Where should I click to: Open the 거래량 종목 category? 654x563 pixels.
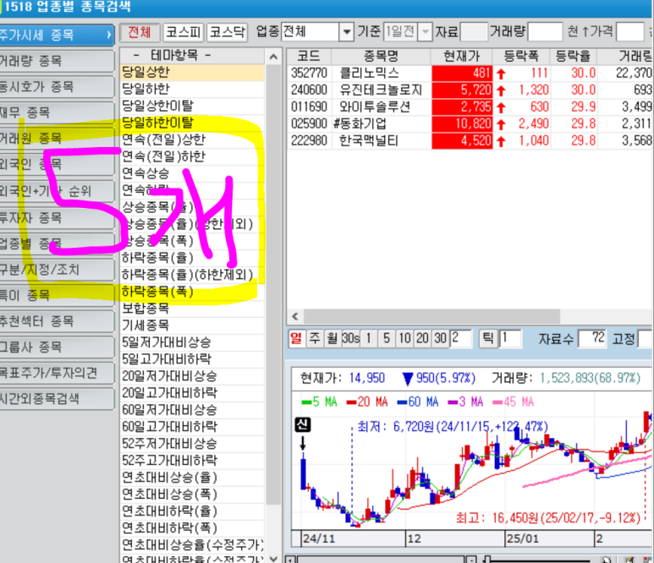[56, 62]
